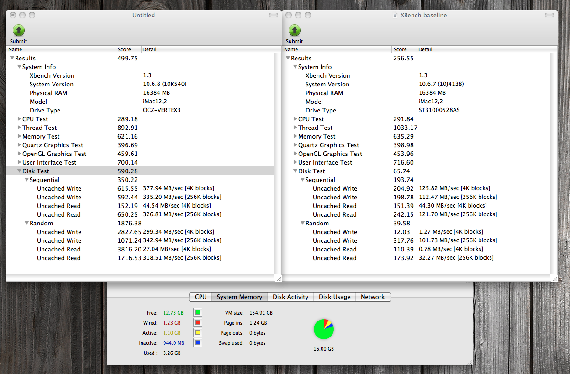Click blue Inactive memory color swatch

pyautogui.click(x=198, y=342)
